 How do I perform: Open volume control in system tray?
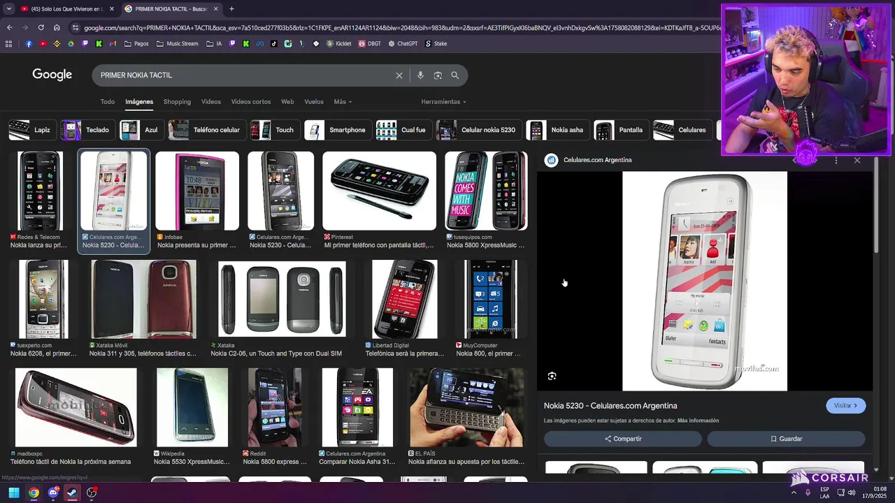852,493
